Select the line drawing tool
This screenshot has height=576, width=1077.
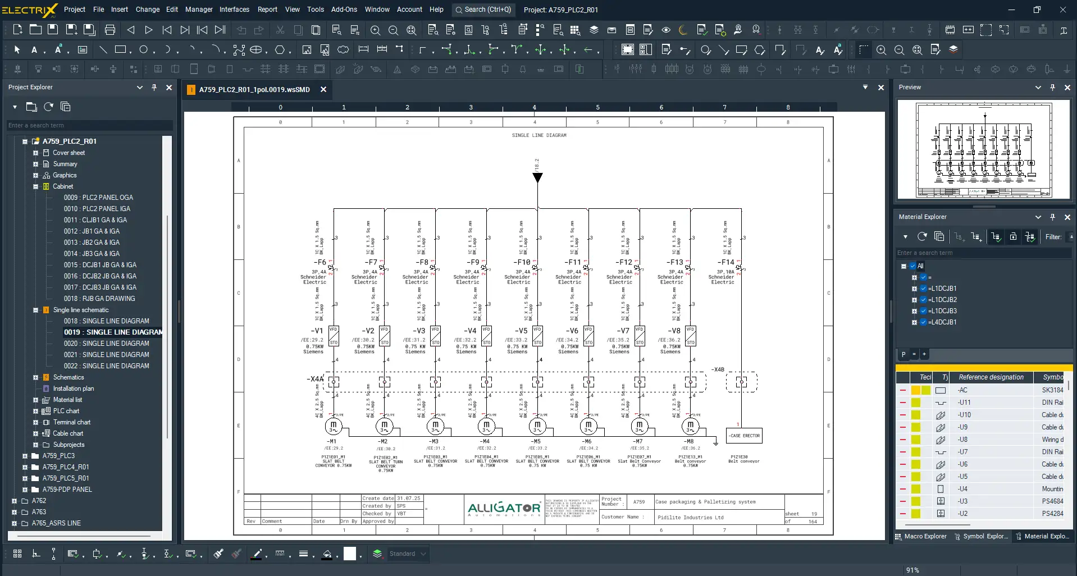tap(103, 50)
